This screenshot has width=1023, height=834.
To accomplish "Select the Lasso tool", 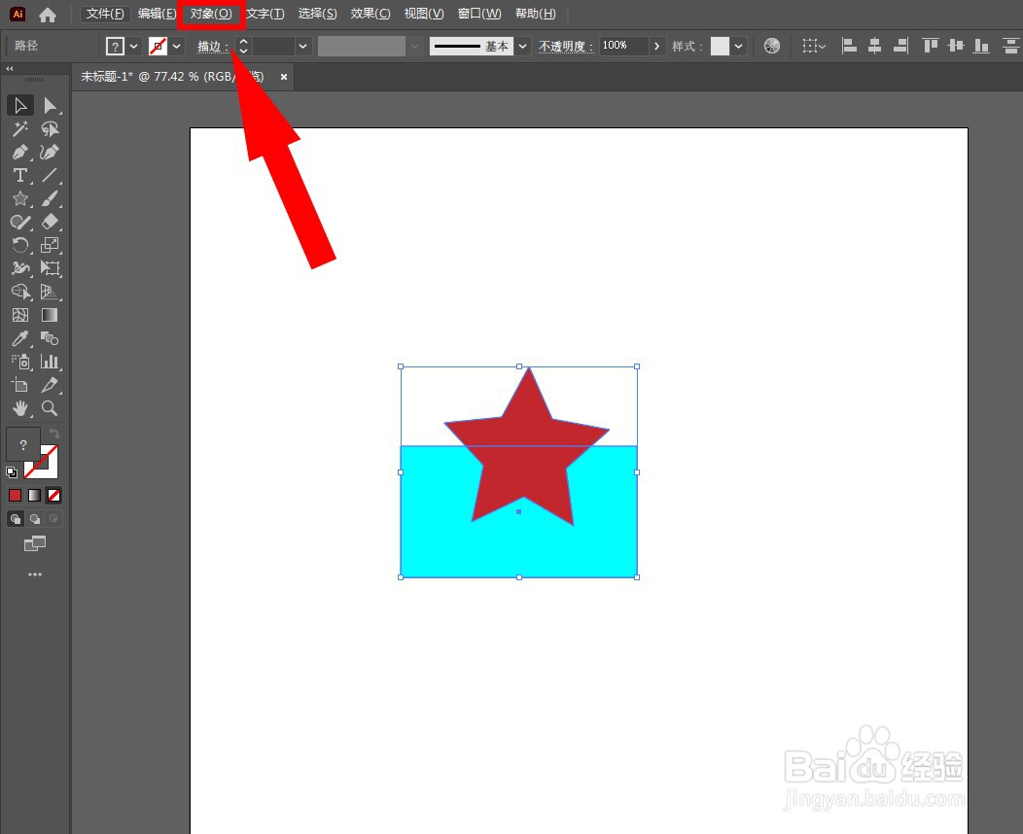I will [x=50, y=128].
